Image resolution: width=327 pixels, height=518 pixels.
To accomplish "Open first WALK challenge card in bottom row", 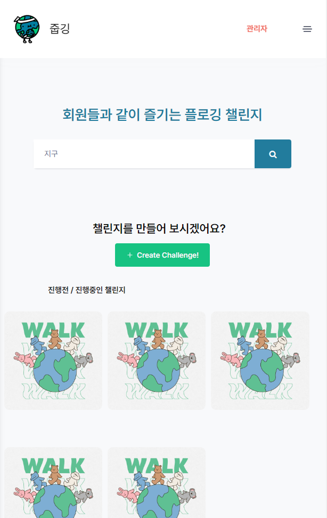I will point(53,483).
